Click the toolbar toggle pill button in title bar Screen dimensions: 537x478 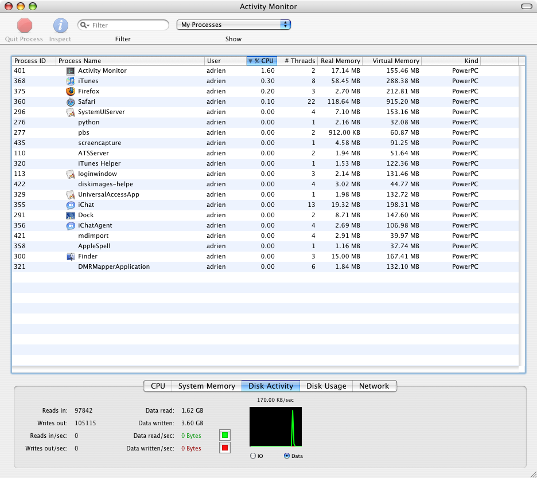(526, 6)
